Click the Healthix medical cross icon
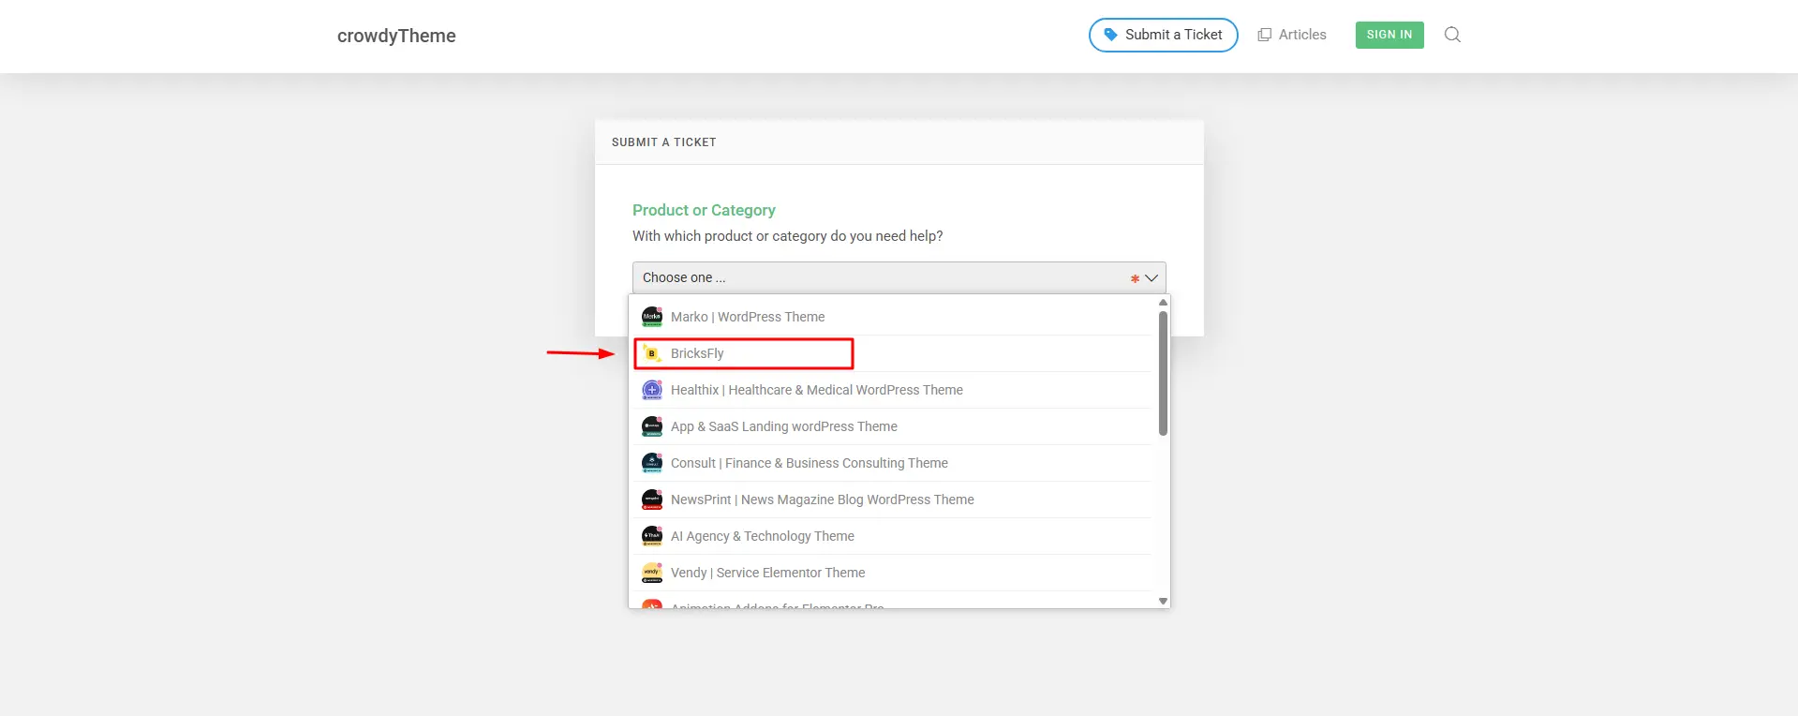 pos(652,390)
